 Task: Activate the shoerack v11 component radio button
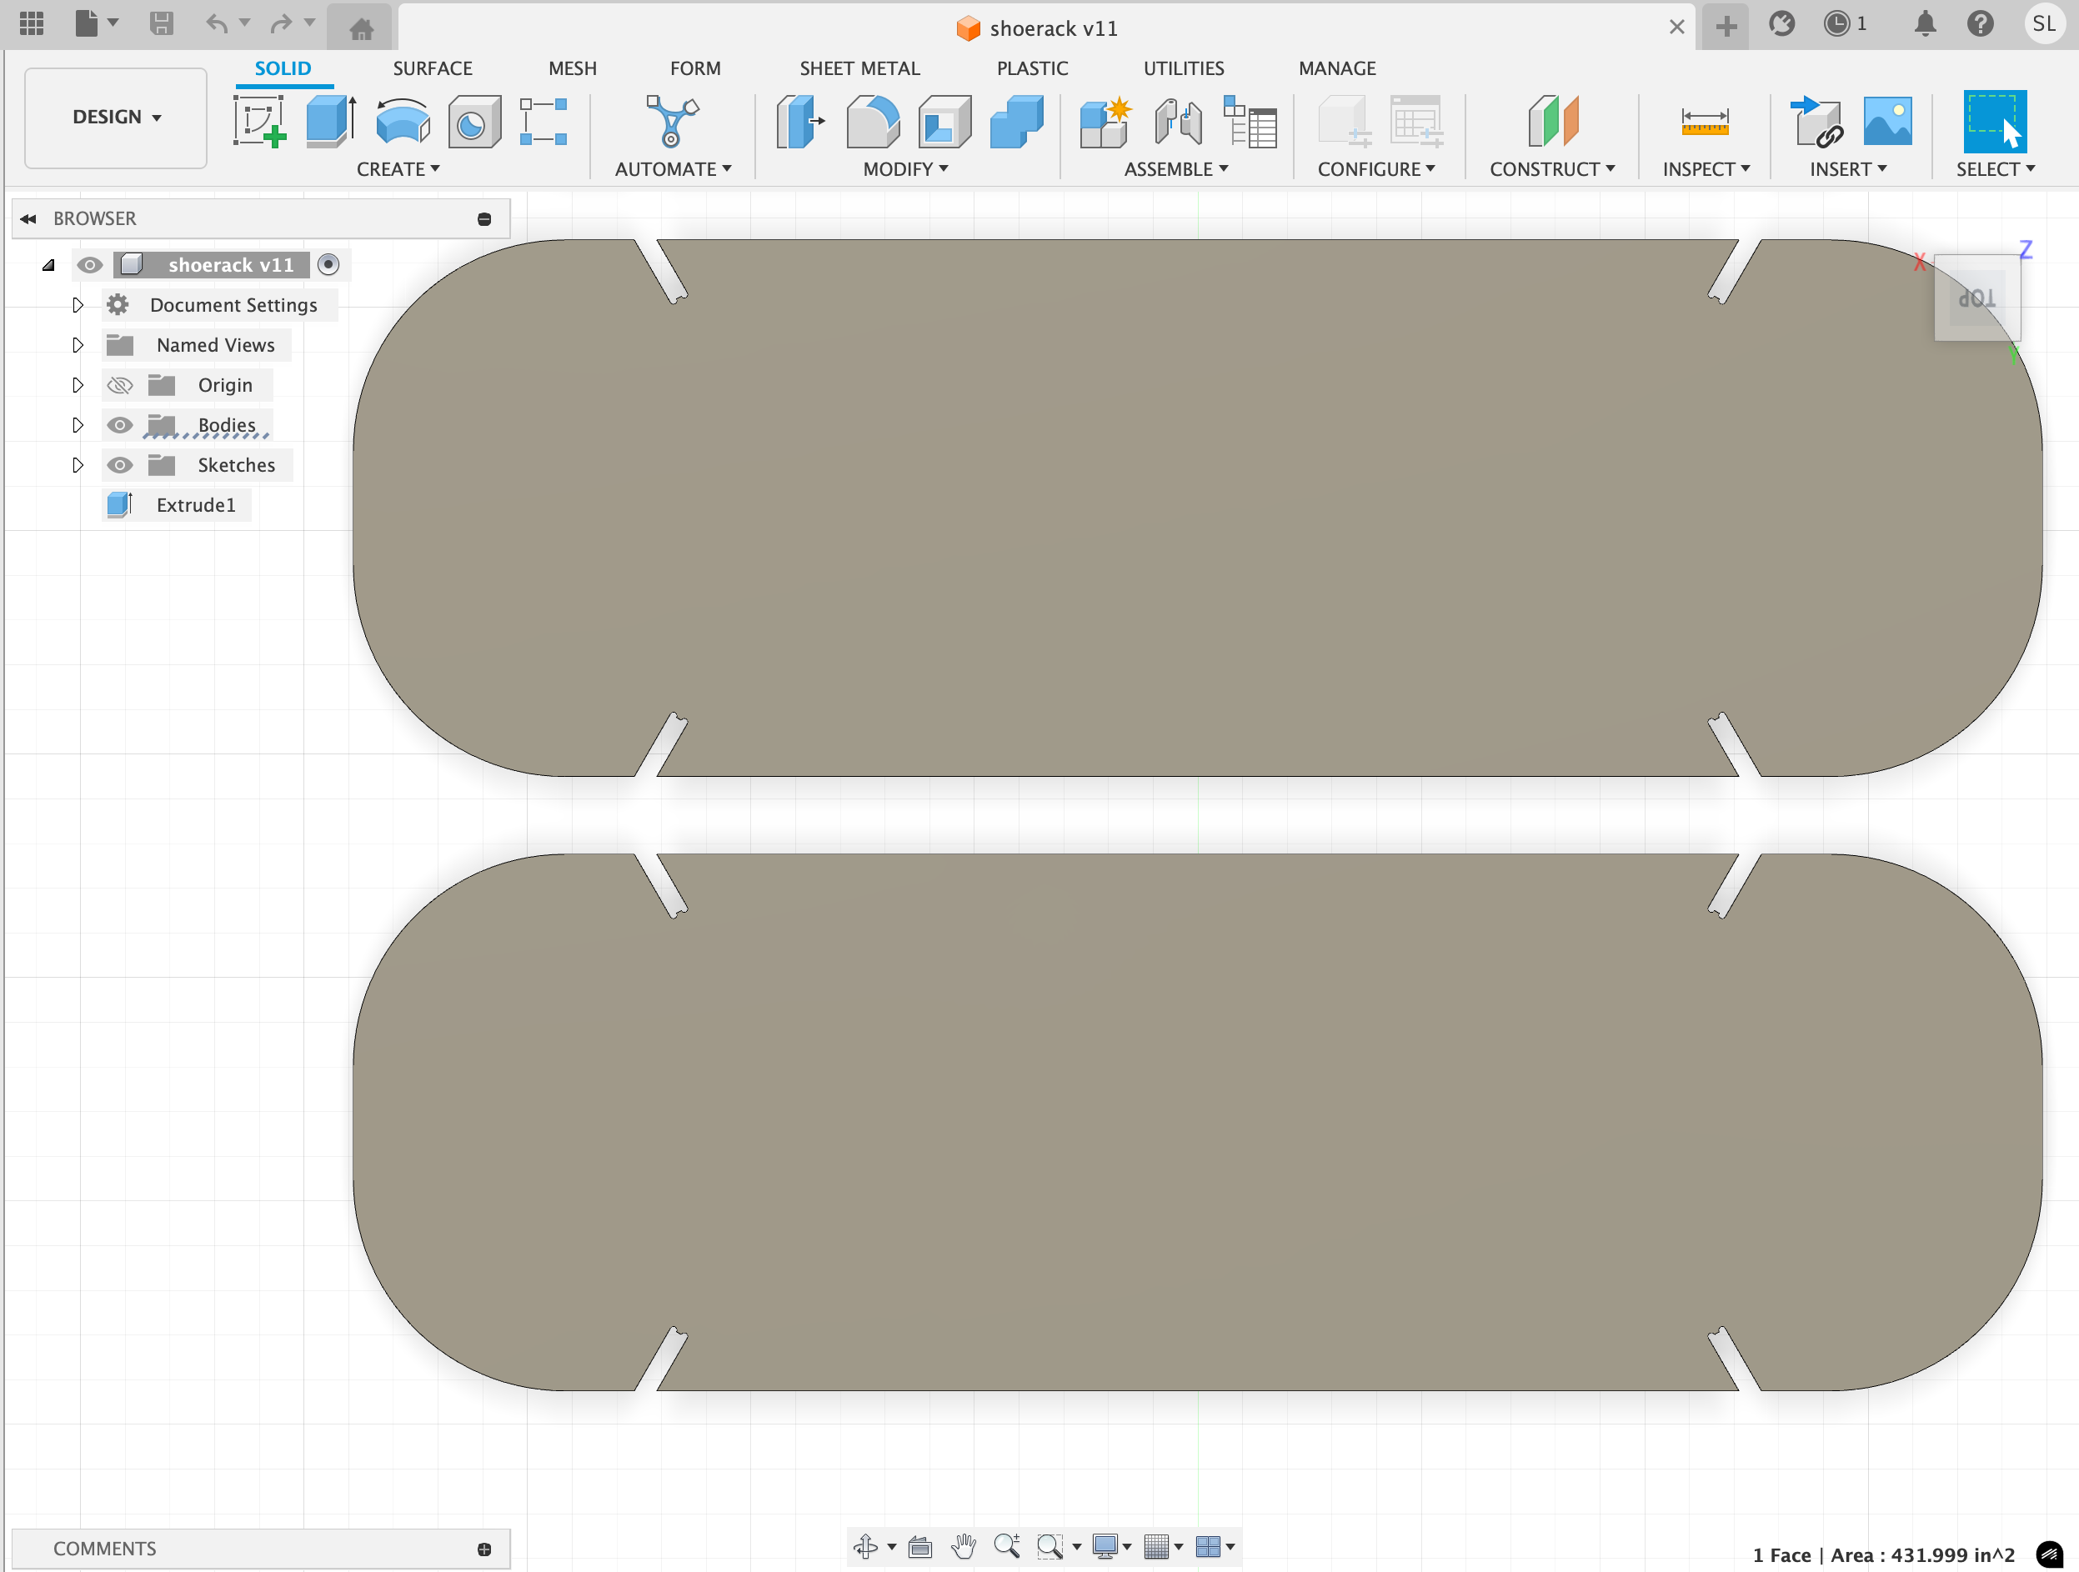[x=328, y=265]
